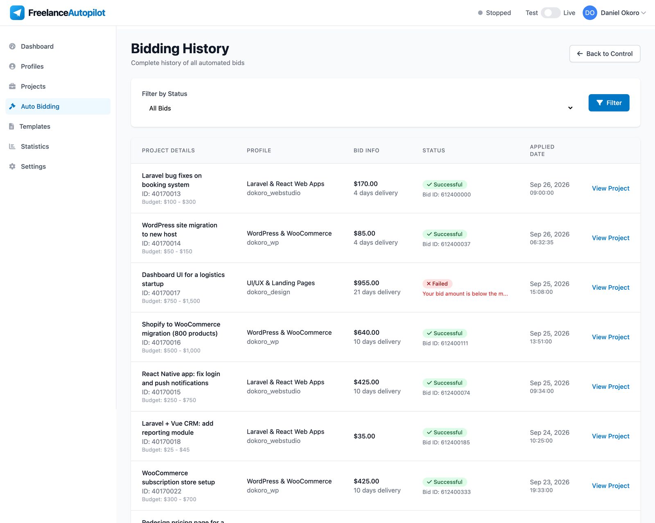Screen dimensions: 655x523
Task: Click 'Sep 24, 2026' applied date
Action: (549, 433)
